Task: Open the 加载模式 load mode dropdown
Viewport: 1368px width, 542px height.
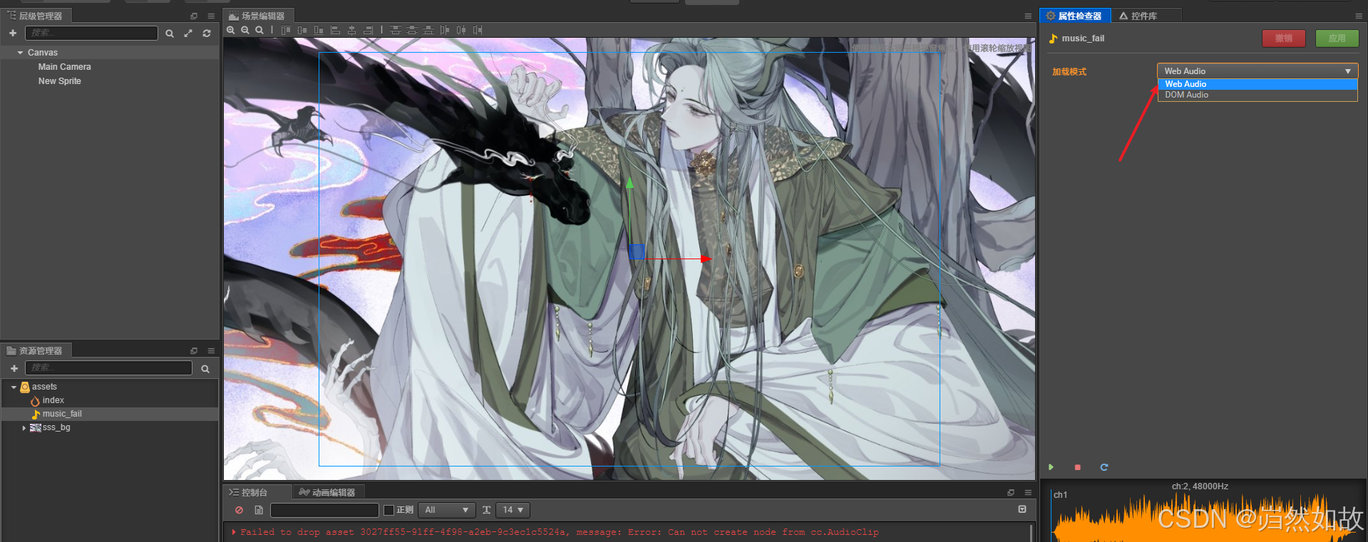Action: point(1258,71)
